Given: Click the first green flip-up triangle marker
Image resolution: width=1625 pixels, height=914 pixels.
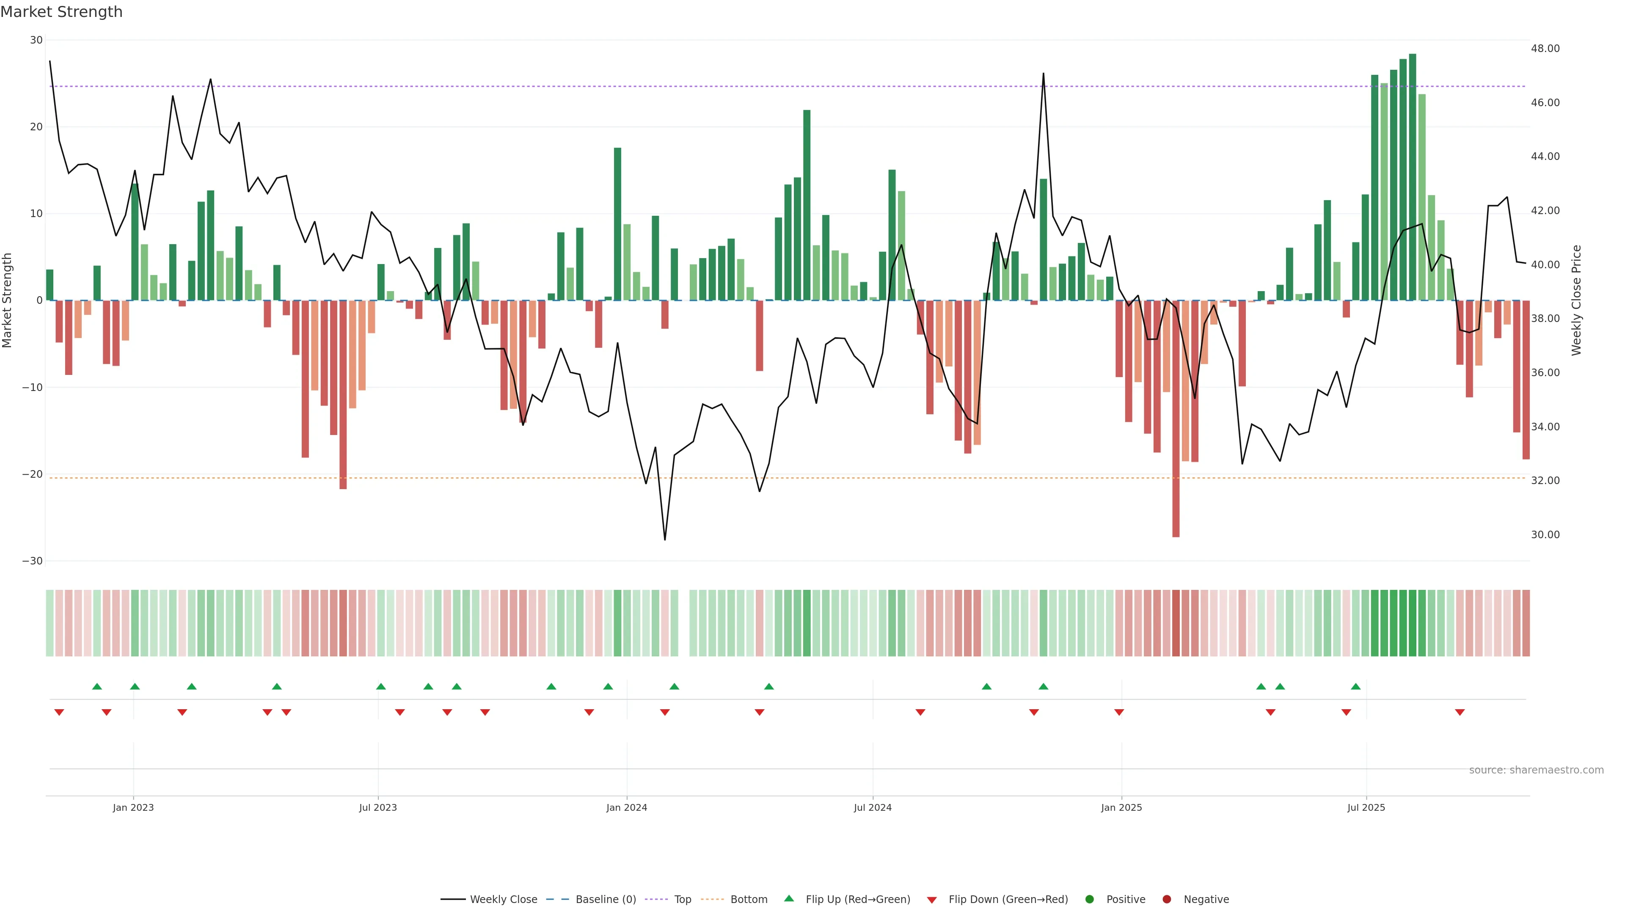Looking at the screenshot, I should pos(96,686).
